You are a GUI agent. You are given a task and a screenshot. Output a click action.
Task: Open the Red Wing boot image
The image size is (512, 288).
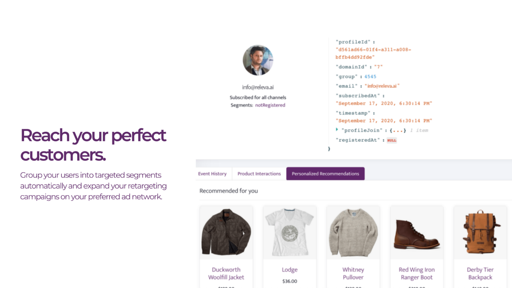(417, 232)
